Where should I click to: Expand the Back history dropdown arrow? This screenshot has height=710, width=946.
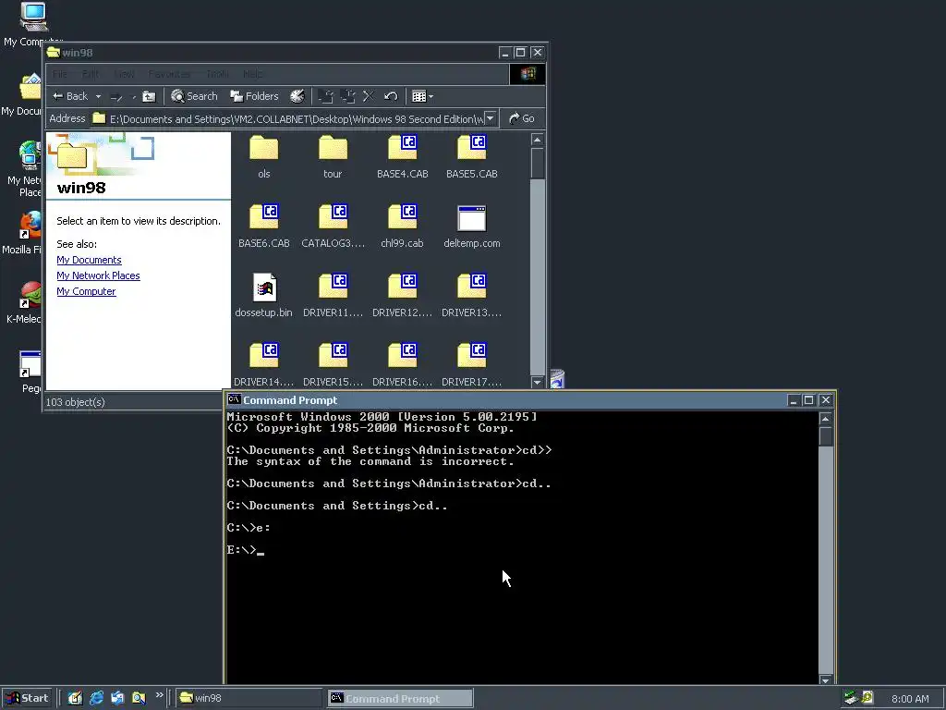point(98,96)
